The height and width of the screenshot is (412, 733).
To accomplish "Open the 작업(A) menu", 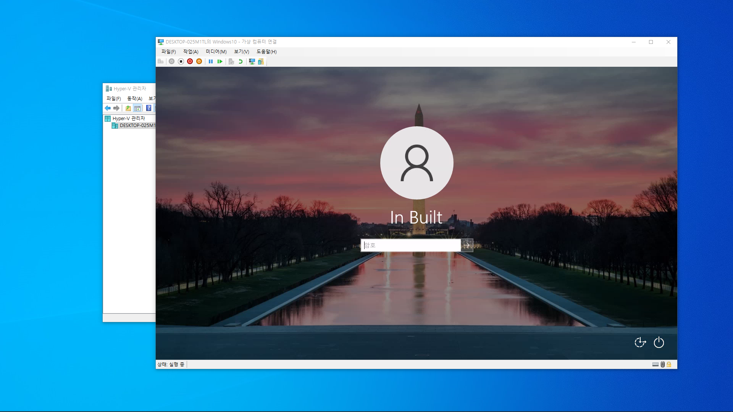I will (x=191, y=51).
